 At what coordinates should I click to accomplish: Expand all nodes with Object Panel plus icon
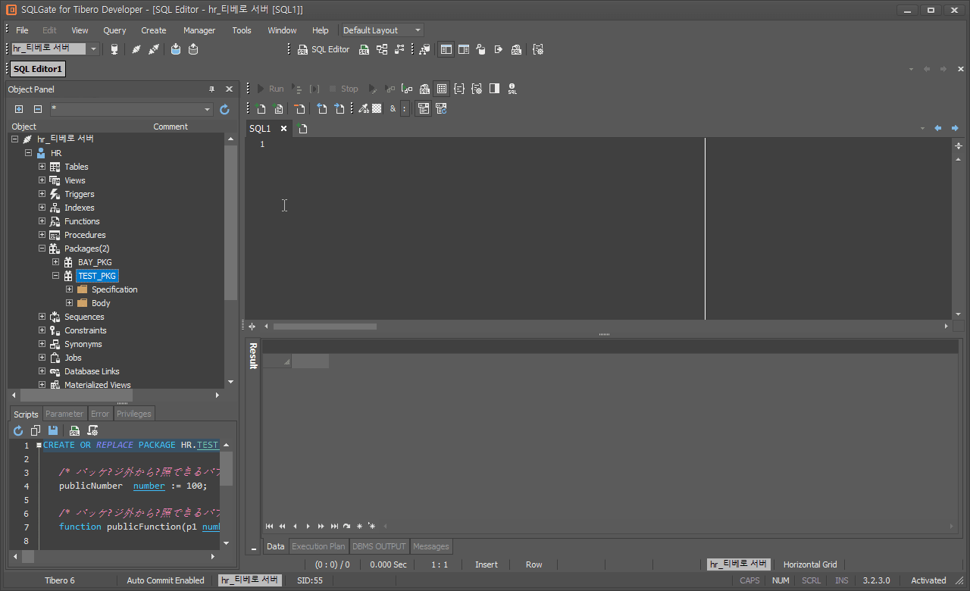19,109
